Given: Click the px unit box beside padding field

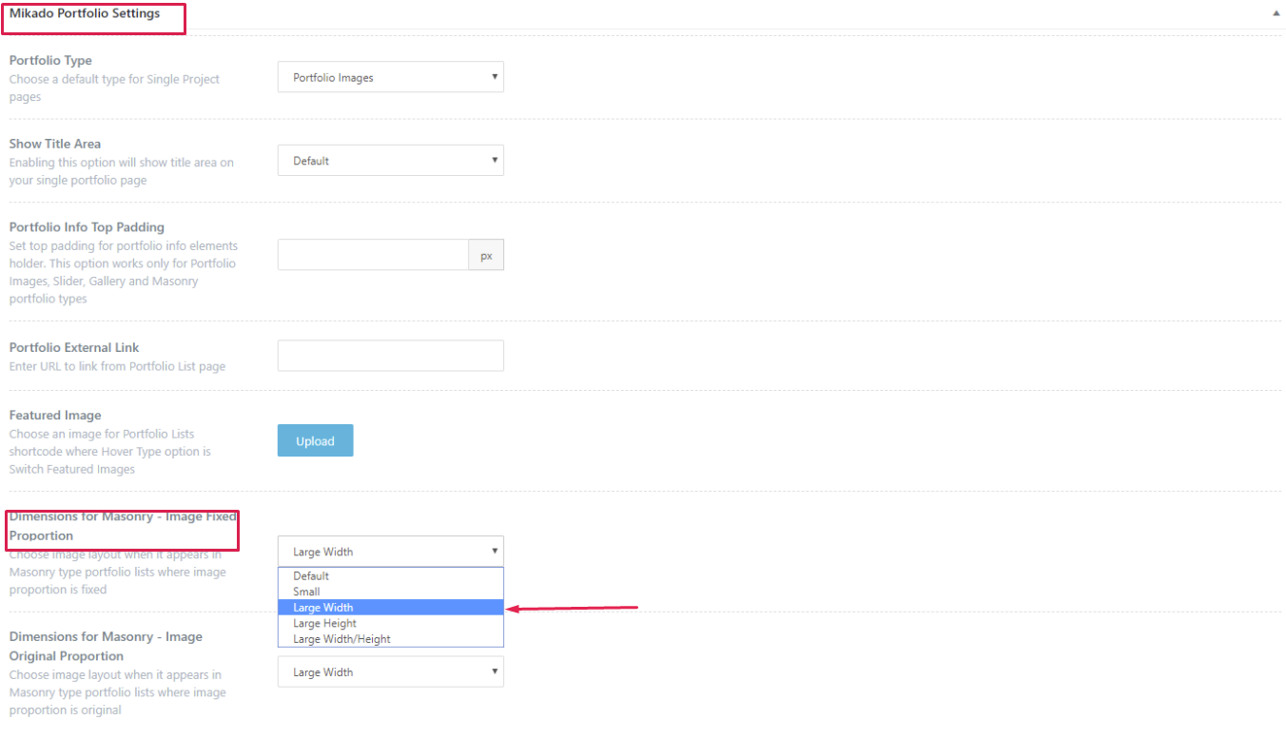Looking at the screenshot, I should 486,255.
